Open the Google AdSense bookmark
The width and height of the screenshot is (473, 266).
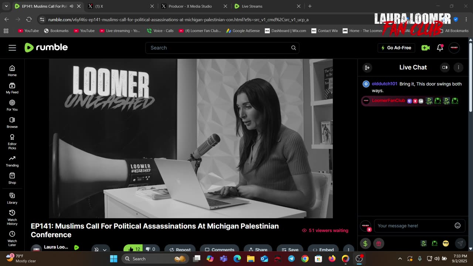click(x=243, y=31)
